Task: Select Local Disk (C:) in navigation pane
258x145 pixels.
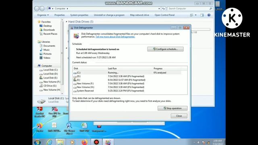Action: (x=50, y=70)
